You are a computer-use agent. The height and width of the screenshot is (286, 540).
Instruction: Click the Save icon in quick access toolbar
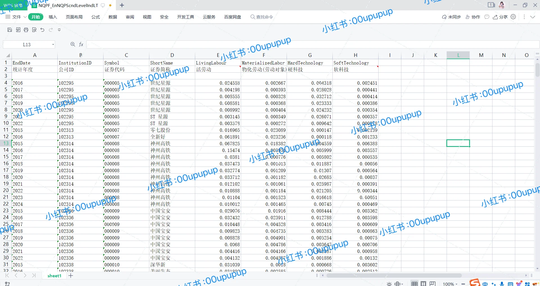[x=10, y=30]
